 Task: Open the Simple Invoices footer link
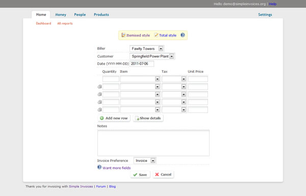pos(81,186)
